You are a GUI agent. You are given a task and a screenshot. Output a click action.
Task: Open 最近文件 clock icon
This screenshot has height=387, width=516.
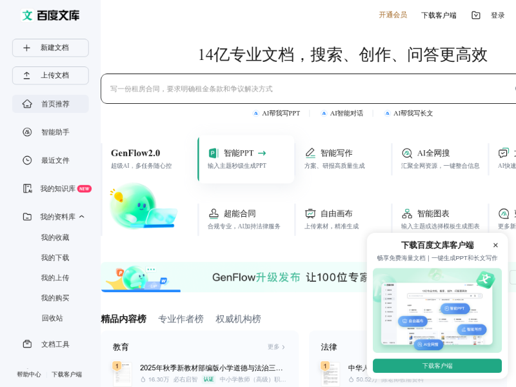(x=27, y=161)
